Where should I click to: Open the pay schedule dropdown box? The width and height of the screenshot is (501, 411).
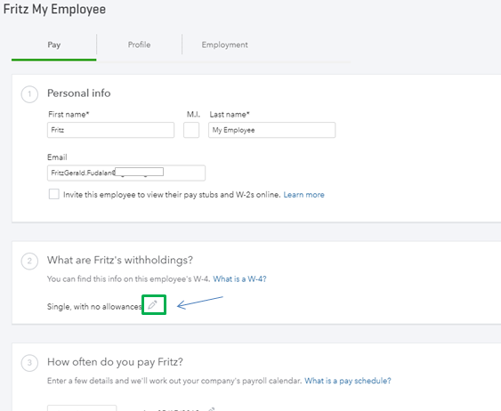82,408
